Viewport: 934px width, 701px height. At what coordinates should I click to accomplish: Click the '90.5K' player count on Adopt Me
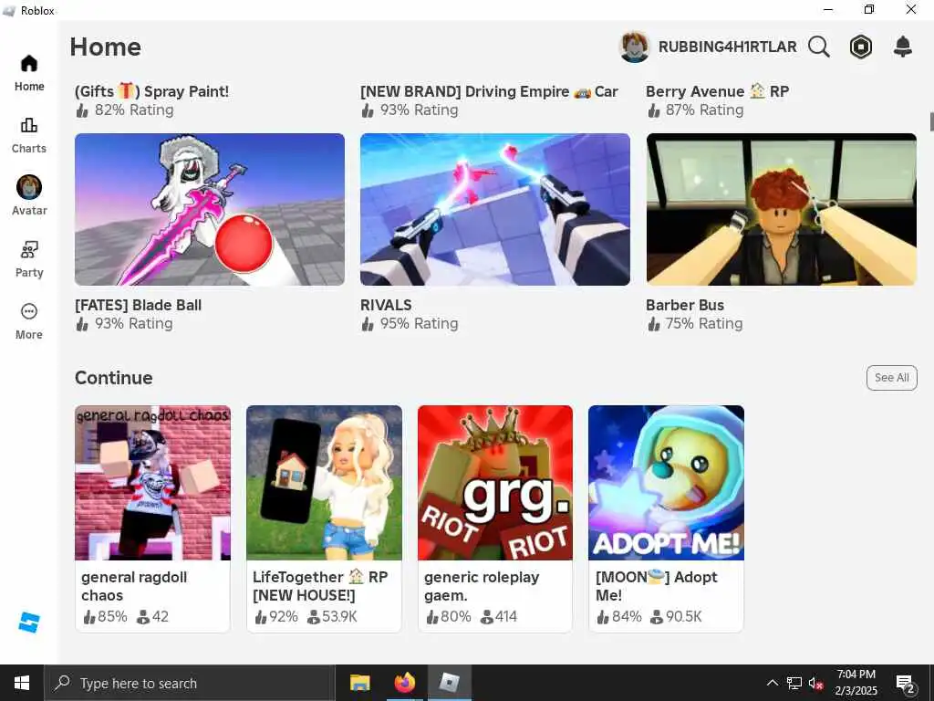click(x=684, y=616)
